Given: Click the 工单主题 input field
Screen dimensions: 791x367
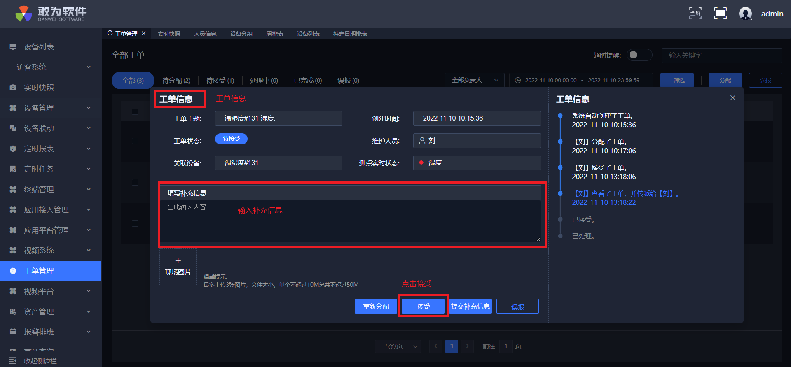Looking at the screenshot, I should click(278, 118).
